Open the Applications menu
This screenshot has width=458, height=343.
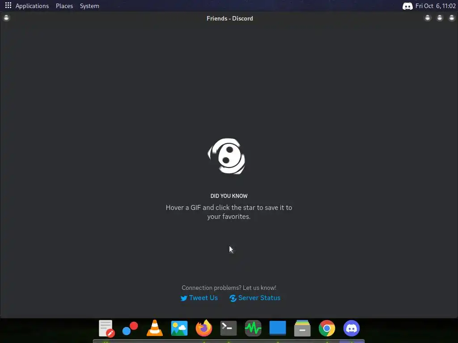(32, 6)
